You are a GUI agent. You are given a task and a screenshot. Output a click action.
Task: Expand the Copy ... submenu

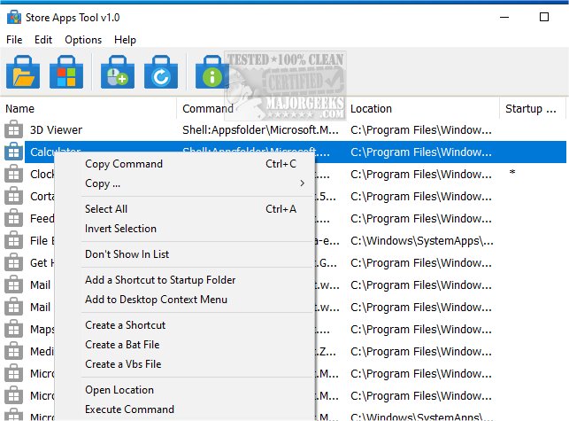[185, 183]
